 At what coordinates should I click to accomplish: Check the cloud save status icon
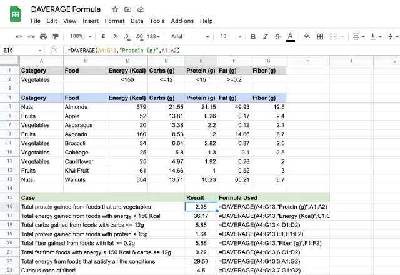[x=141, y=10]
